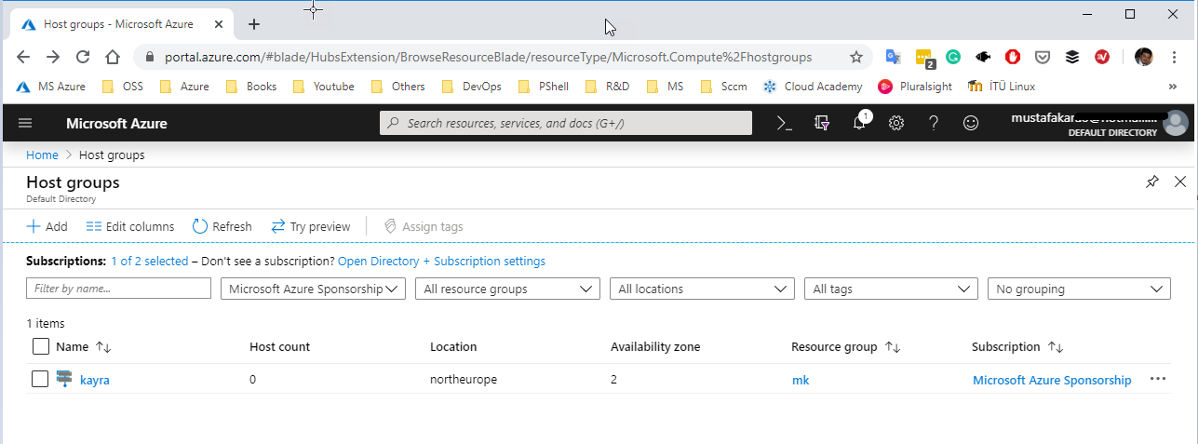Image resolution: width=1198 pixels, height=444 pixels.
Task: Show more bookmarks via the double chevron
Action: pyautogui.click(x=1172, y=87)
